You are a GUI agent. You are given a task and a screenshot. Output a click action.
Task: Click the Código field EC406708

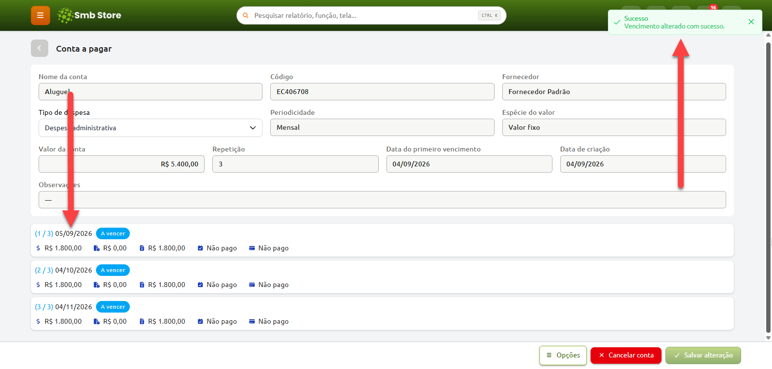pos(382,92)
